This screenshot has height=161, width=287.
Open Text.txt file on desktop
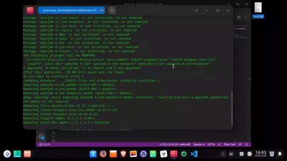pyautogui.click(x=258, y=10)
